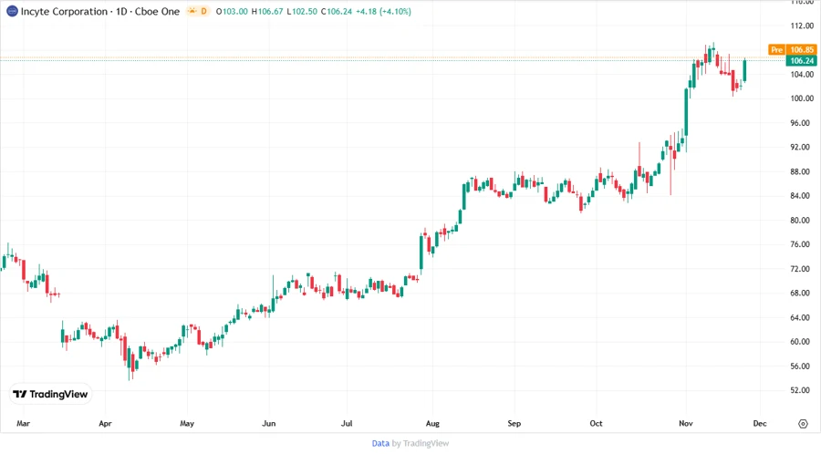Select the Aug label on time axis

[x=432, y=423]
